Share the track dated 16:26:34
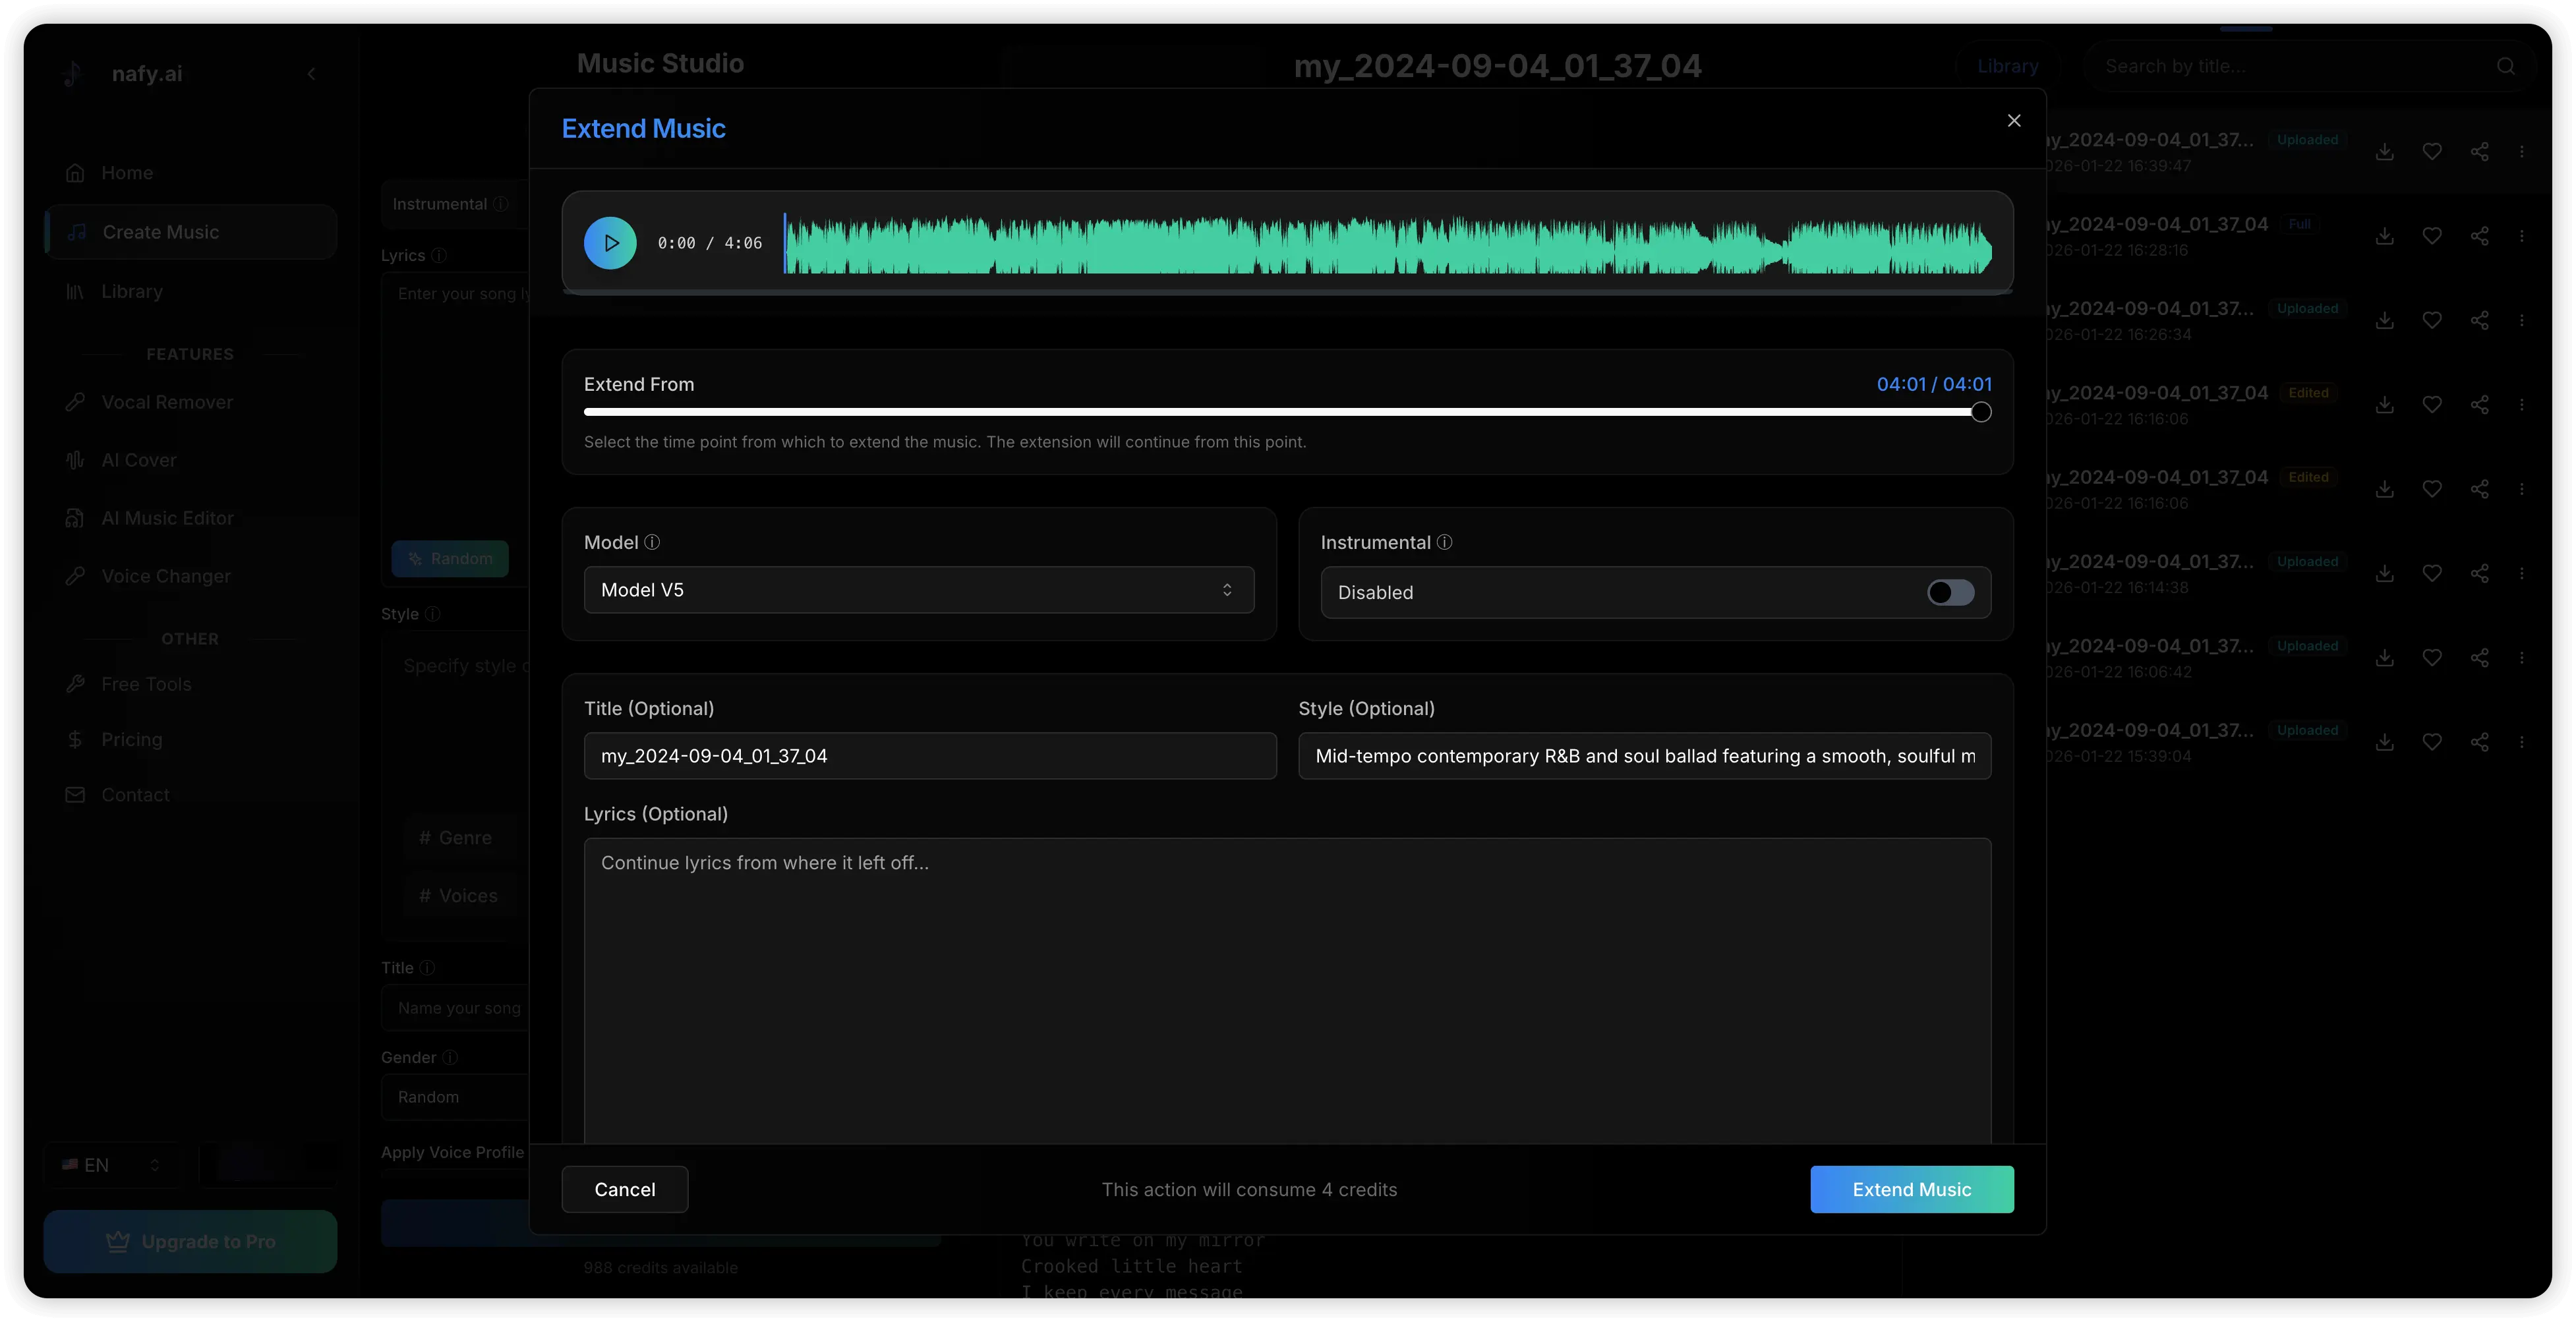The image size is (2576, 1322). tap(2480, 320)
